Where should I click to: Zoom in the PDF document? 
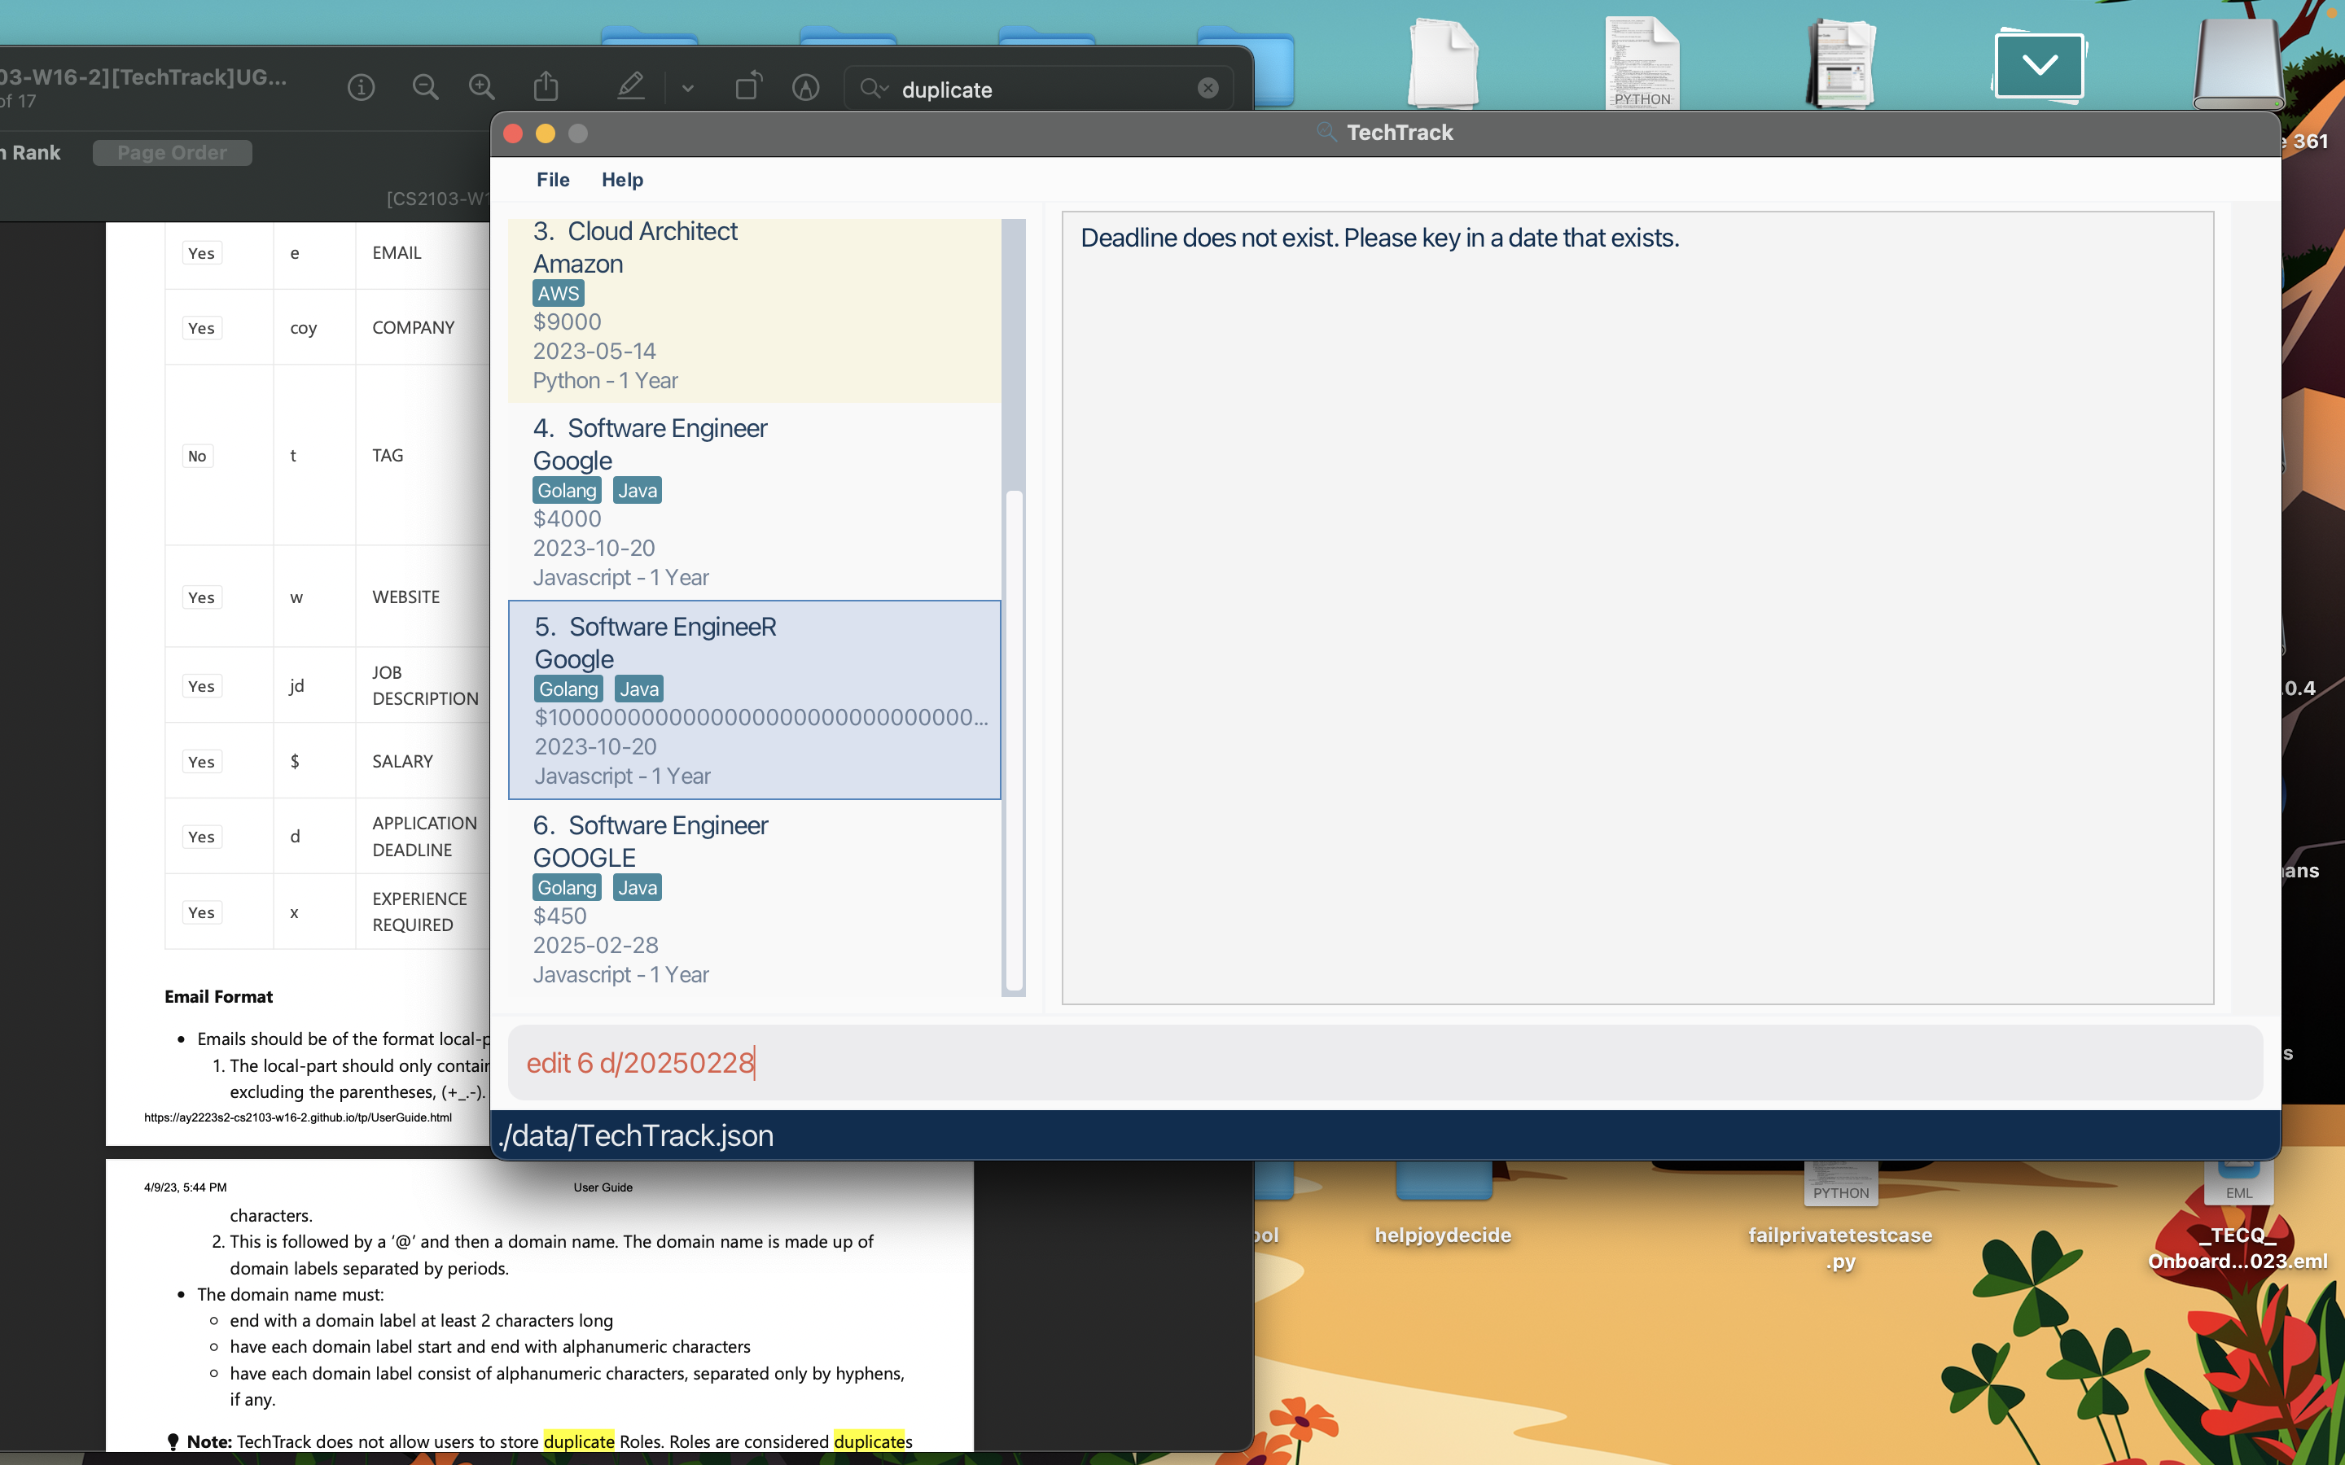[481, 88]
